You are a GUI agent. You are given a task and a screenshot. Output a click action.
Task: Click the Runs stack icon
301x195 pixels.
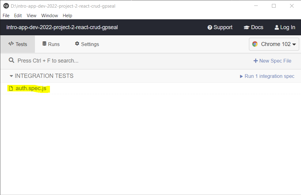click(44, 44)
